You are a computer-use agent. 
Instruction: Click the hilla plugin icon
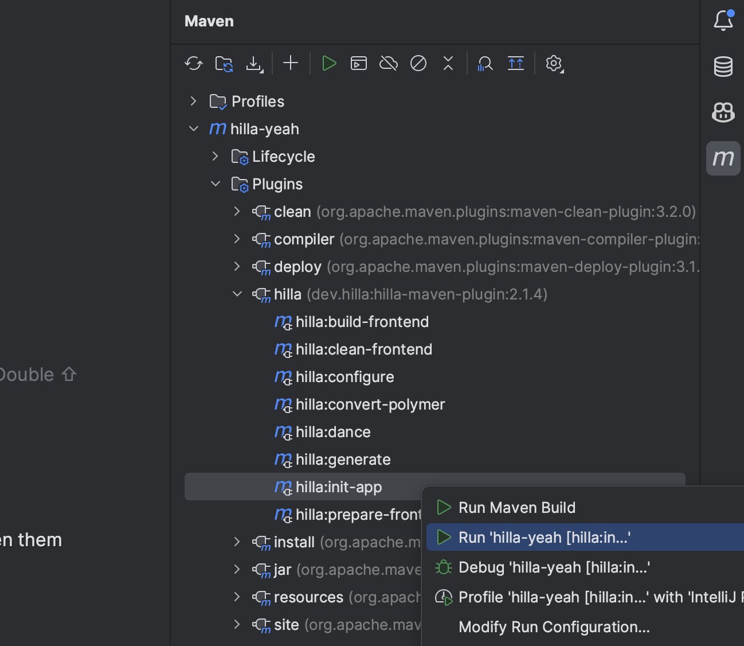[262, 295]
